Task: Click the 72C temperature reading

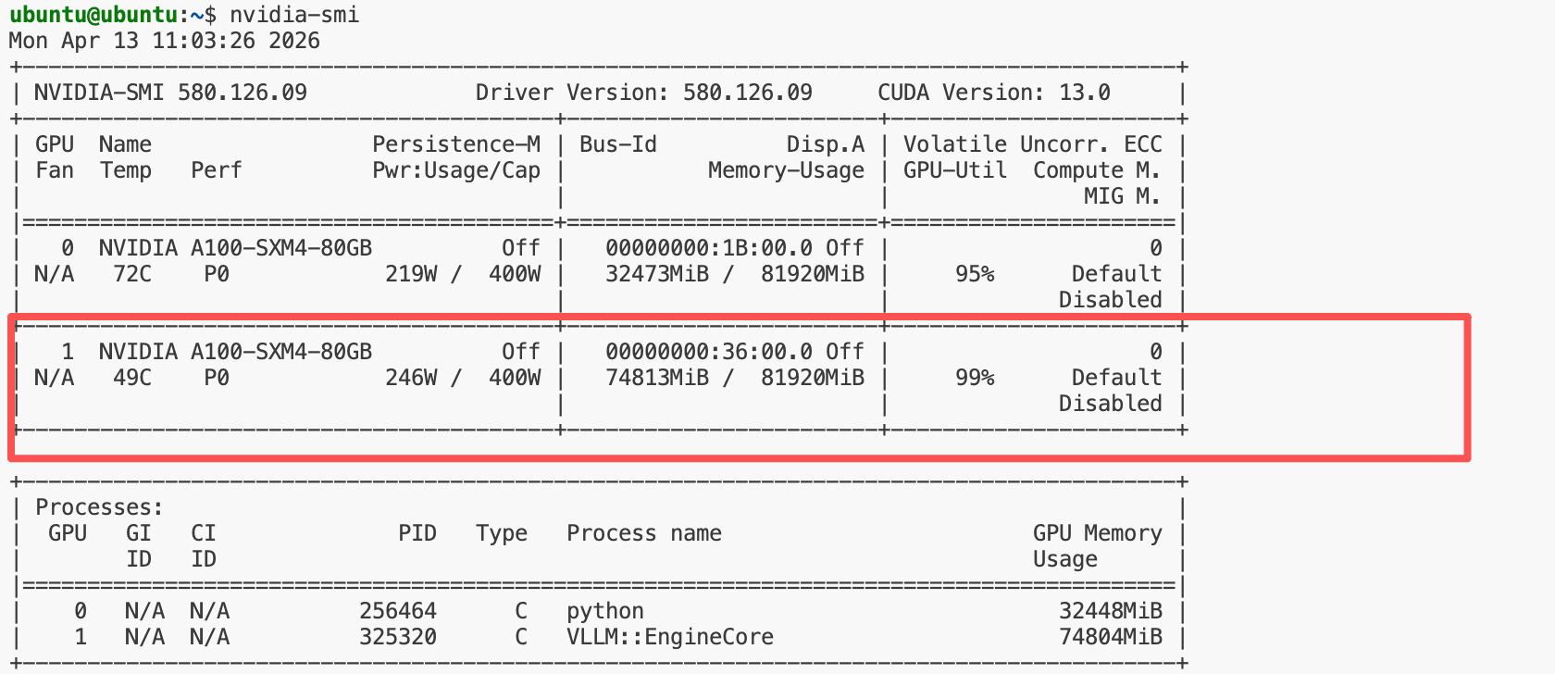Action: (x=132, y=274)
